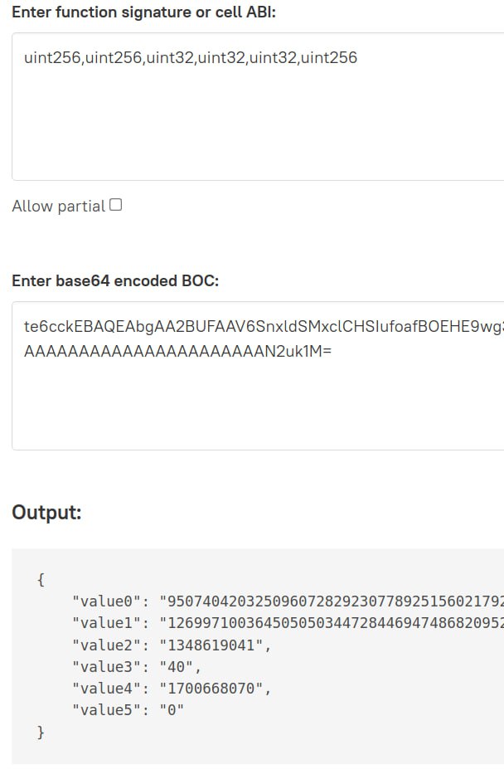Click the long value0 number string

click(332, 601)
